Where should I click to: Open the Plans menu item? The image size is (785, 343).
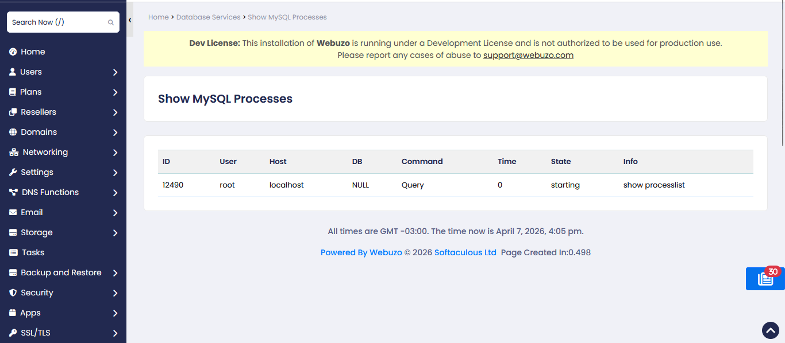click(x=30, y=92)
